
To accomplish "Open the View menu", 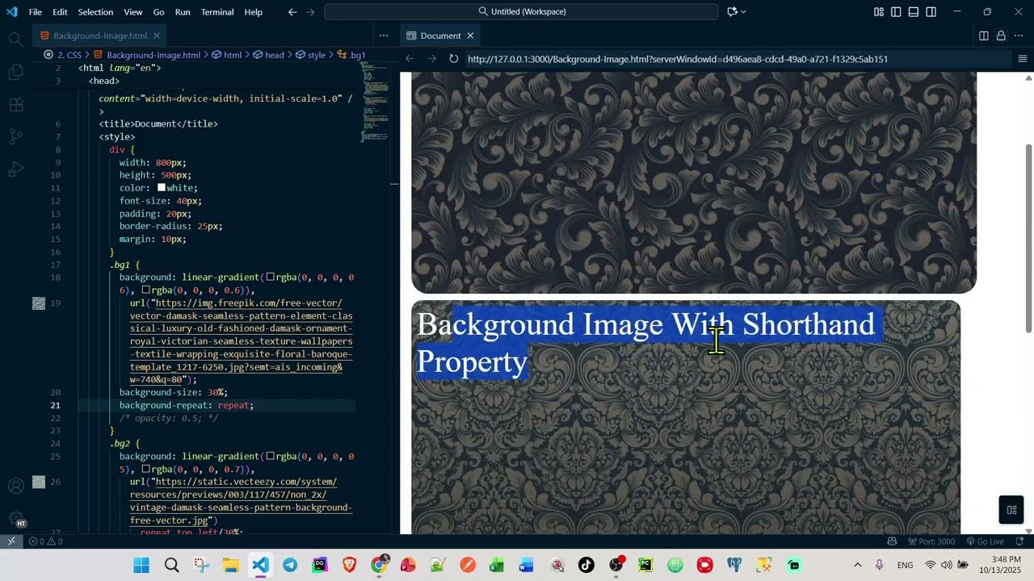I will coord(133,12).
